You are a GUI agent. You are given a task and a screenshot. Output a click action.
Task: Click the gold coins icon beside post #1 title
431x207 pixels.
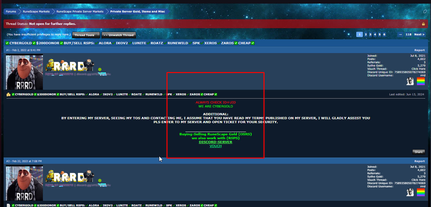point(9,94)
